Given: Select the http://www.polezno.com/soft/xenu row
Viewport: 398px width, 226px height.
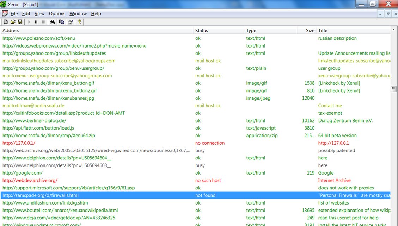Looking at the screenshot, I should [195, 38].
